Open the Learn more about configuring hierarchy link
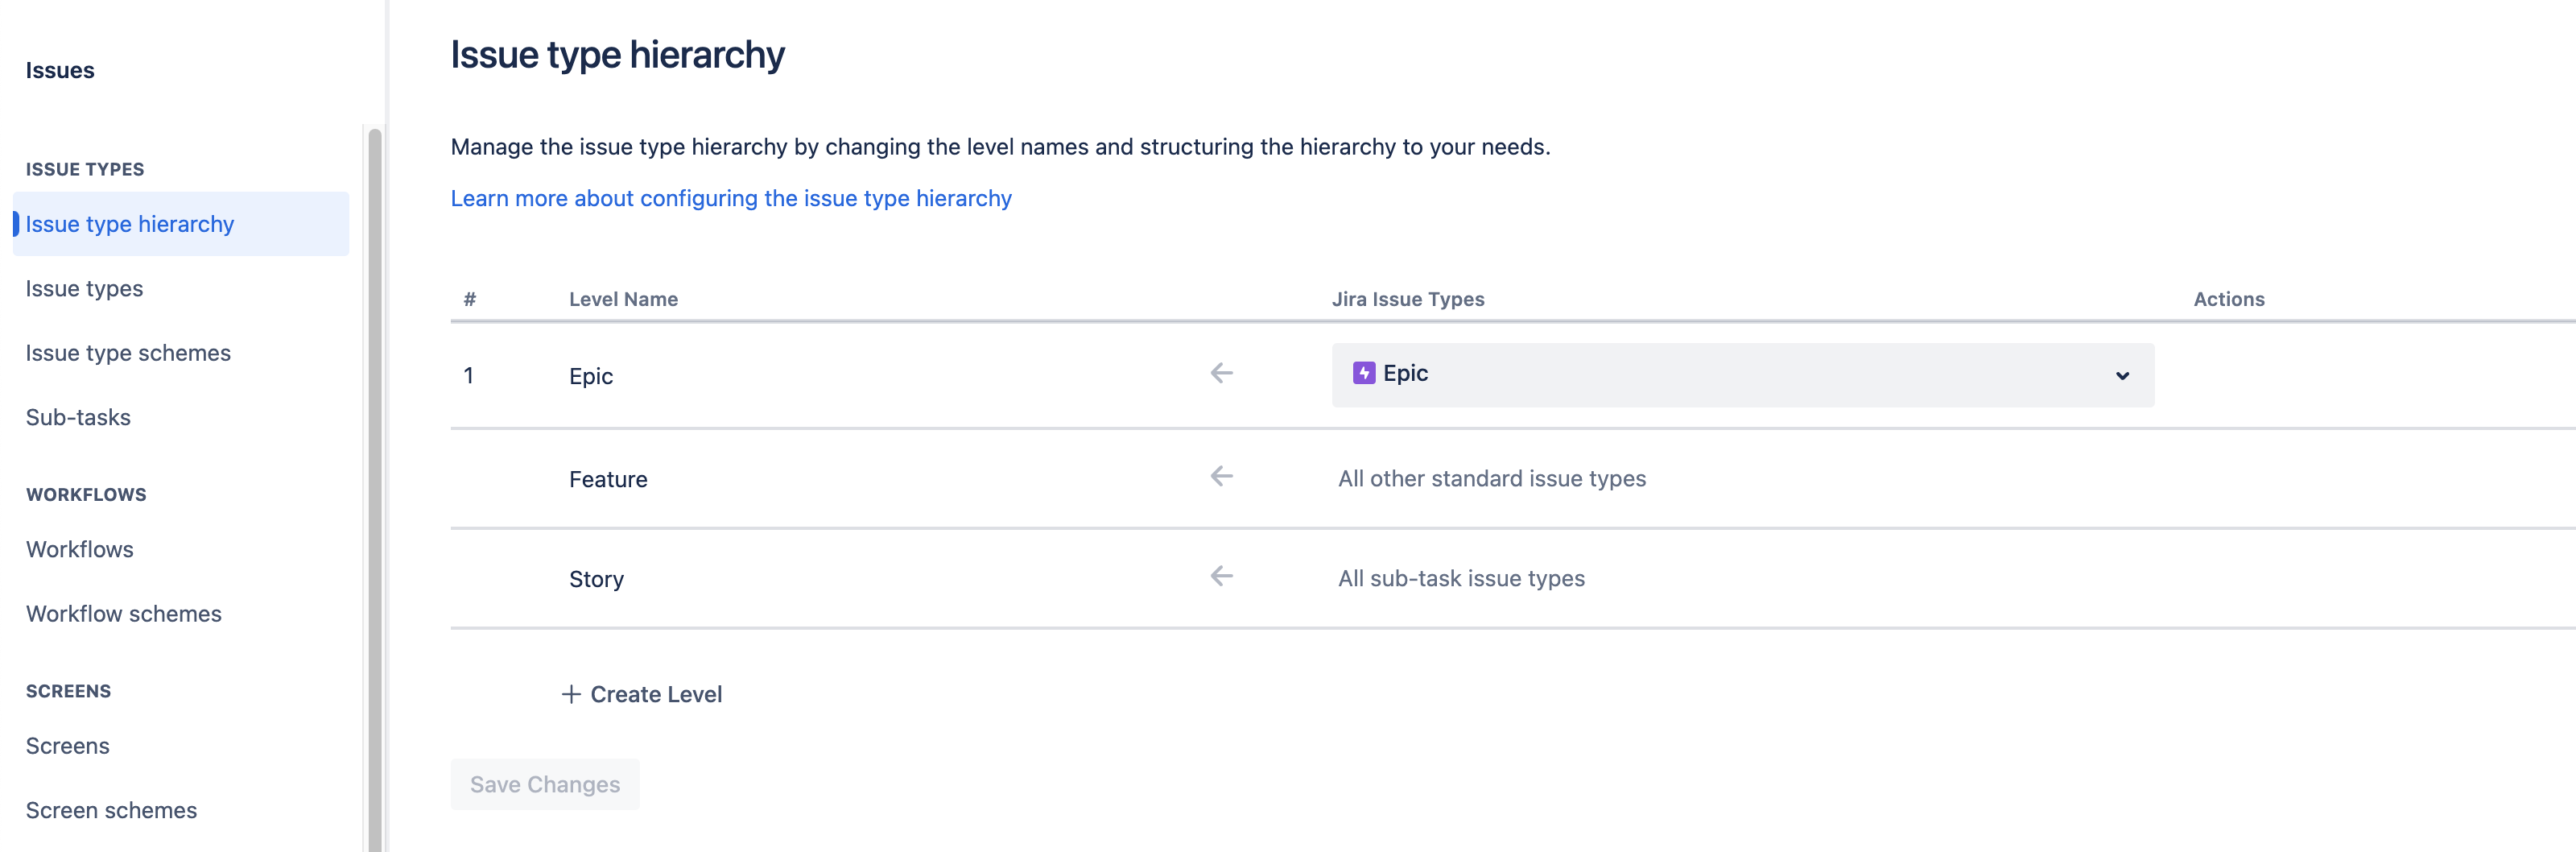 pos(731,198)
